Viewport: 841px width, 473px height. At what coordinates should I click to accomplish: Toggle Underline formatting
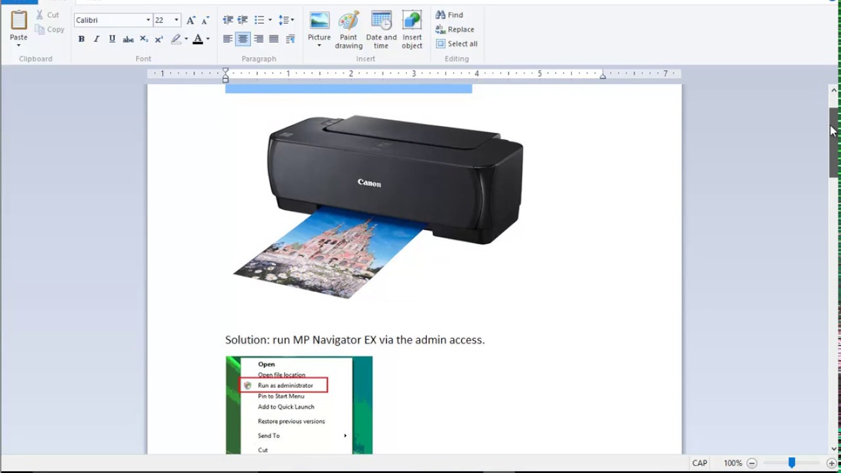pyautogui.click(x=112, y=39)
